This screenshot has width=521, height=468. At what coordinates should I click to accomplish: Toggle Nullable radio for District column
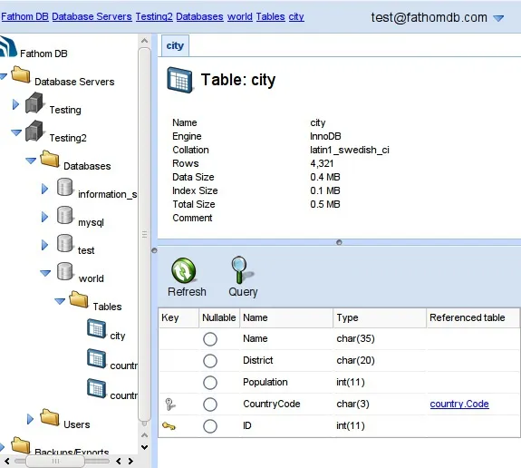(x=210, y=361)
